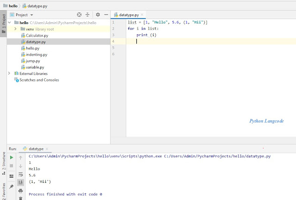Screen dimensions: 296x200
Task: Toggle the Favorites side tool window
Action: click(x=4, y=191)
